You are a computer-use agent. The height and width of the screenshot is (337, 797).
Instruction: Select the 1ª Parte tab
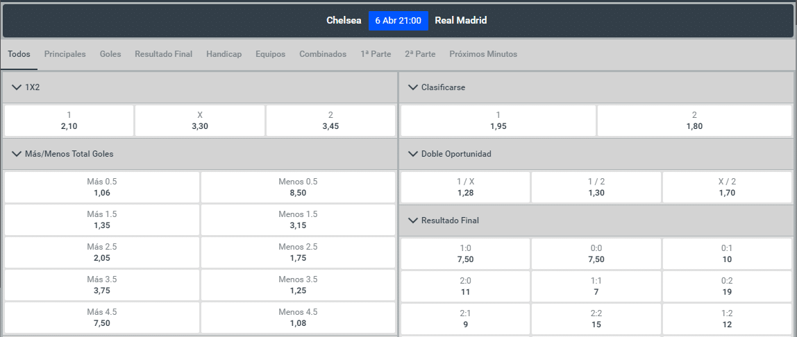click(x=376, y=54)
